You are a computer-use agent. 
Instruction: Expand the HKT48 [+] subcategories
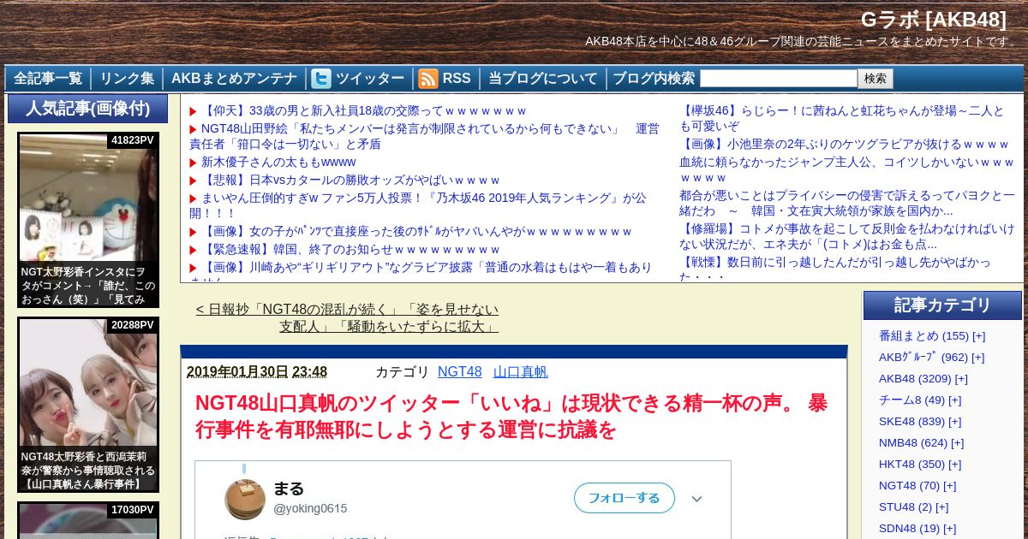click(954, 464)
